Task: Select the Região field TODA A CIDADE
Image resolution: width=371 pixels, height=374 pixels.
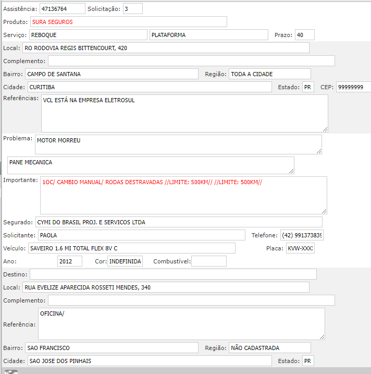Action: (269, 74)
